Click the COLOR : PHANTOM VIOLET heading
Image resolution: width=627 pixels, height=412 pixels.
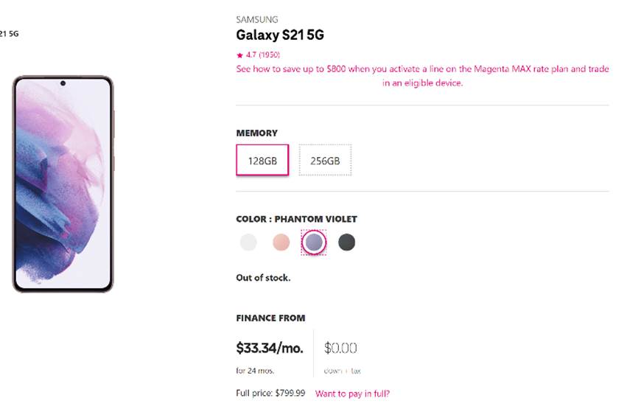point(296,219)
